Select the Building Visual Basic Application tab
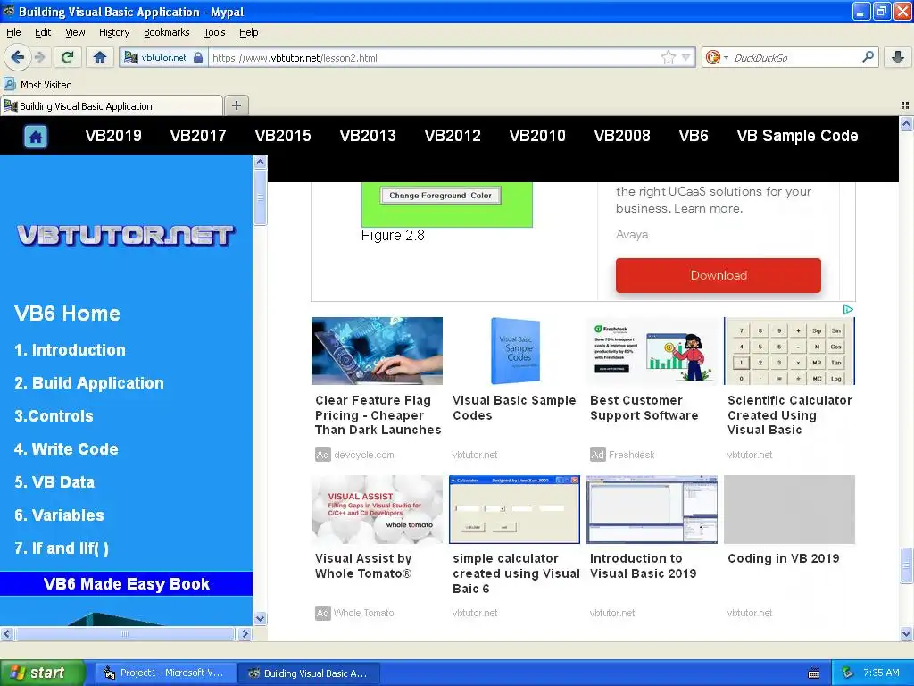914x686 pixels. point(112,105)
